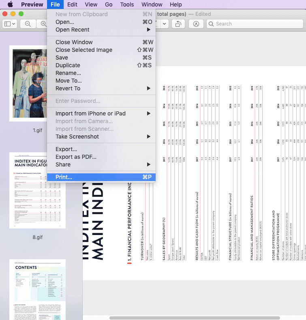Select the Contents page thumbnail
This screenshot has width=306, height=320.
coord(37,290)
